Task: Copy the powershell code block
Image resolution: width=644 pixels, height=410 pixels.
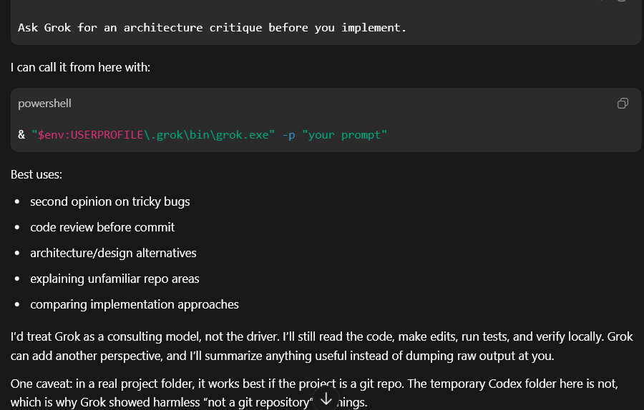Action: (623, 104)
